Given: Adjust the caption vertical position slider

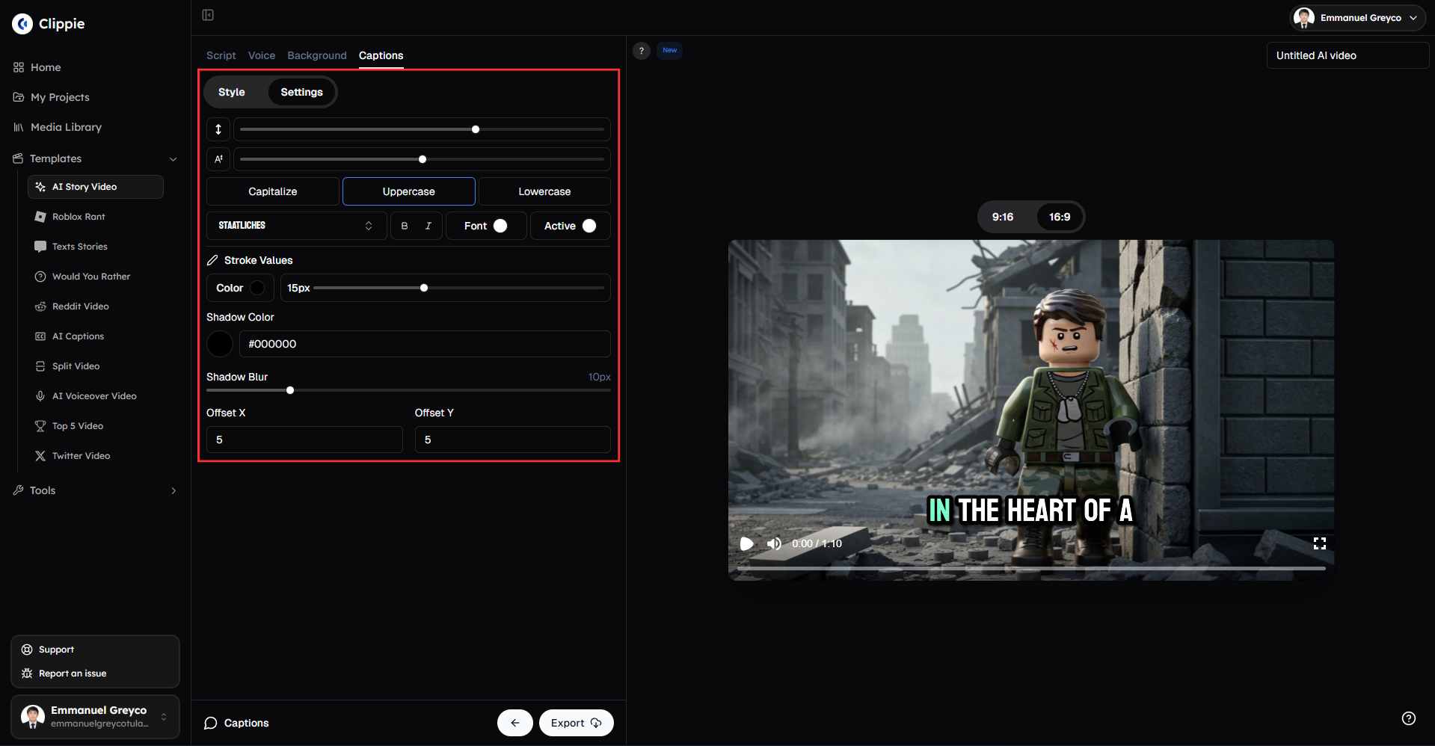Looking at the screenshot, I should [x=422, y=129].
